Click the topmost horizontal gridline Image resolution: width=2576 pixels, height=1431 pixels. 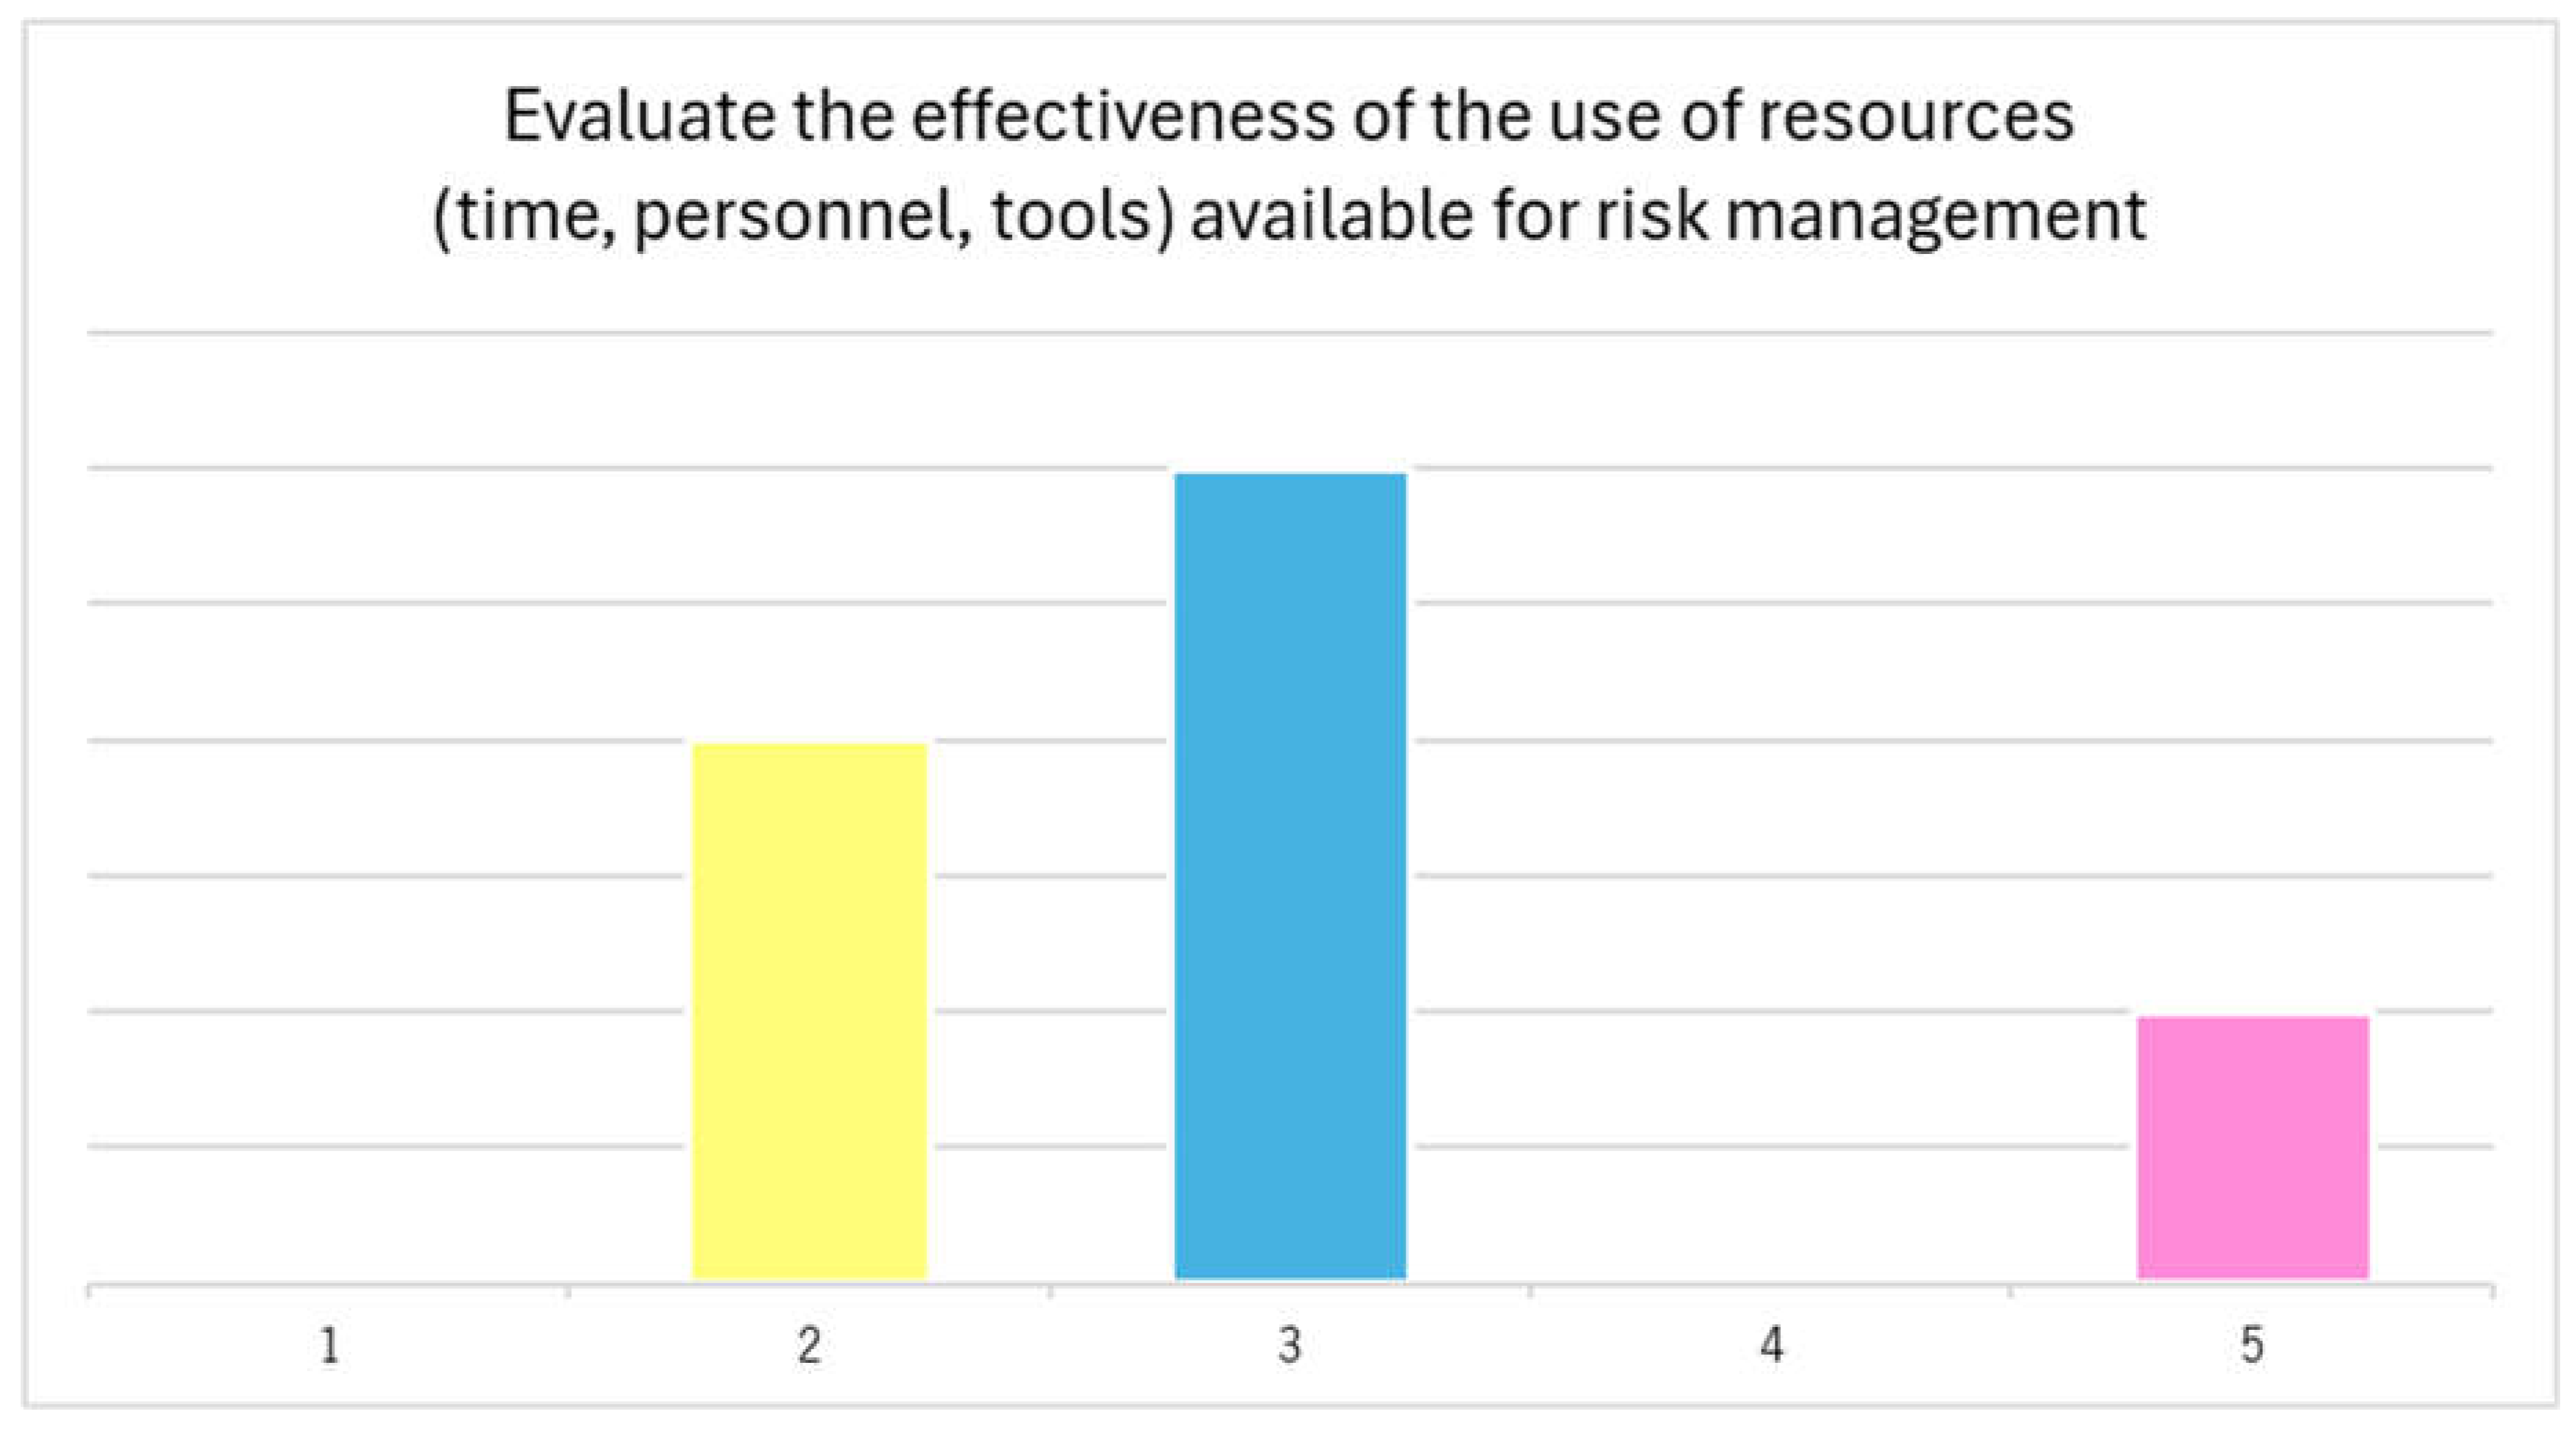point(1290,332)
